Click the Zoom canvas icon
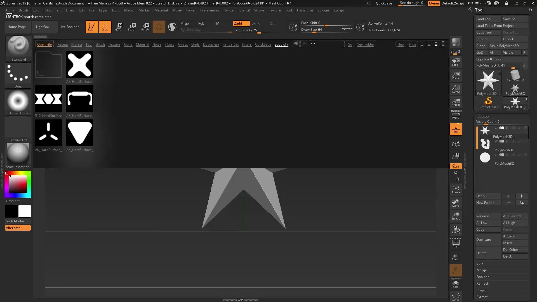The height and width of the screenshot is (302, 537). coord(456,75)
